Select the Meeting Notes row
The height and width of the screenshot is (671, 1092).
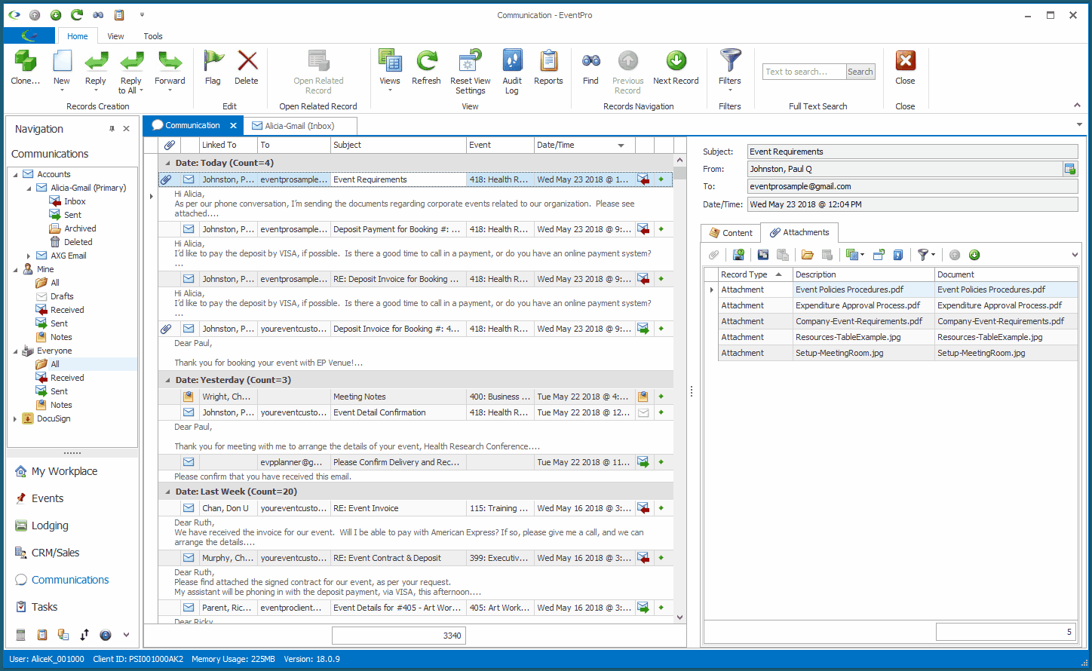click(416, 397)
